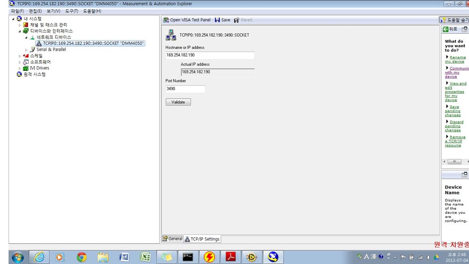The image size is (469, 264).
Task: Click the Actual IP address field
Action: click(x=218, y=72)
